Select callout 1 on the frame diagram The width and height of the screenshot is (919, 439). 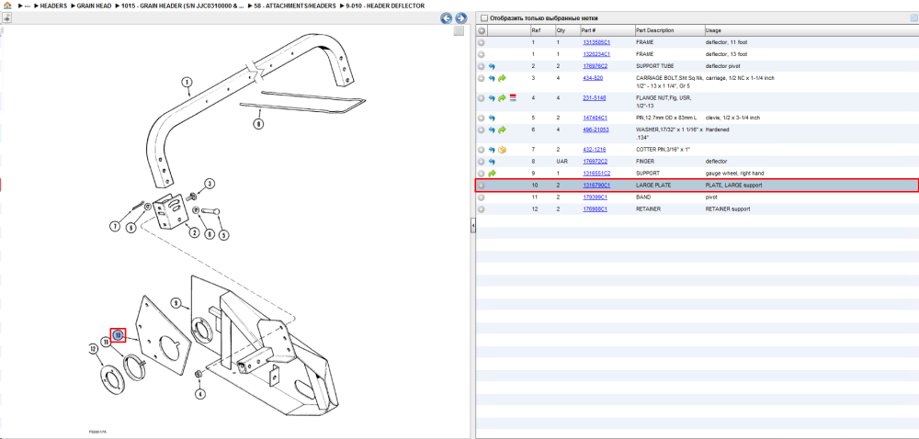pos(187,83)
